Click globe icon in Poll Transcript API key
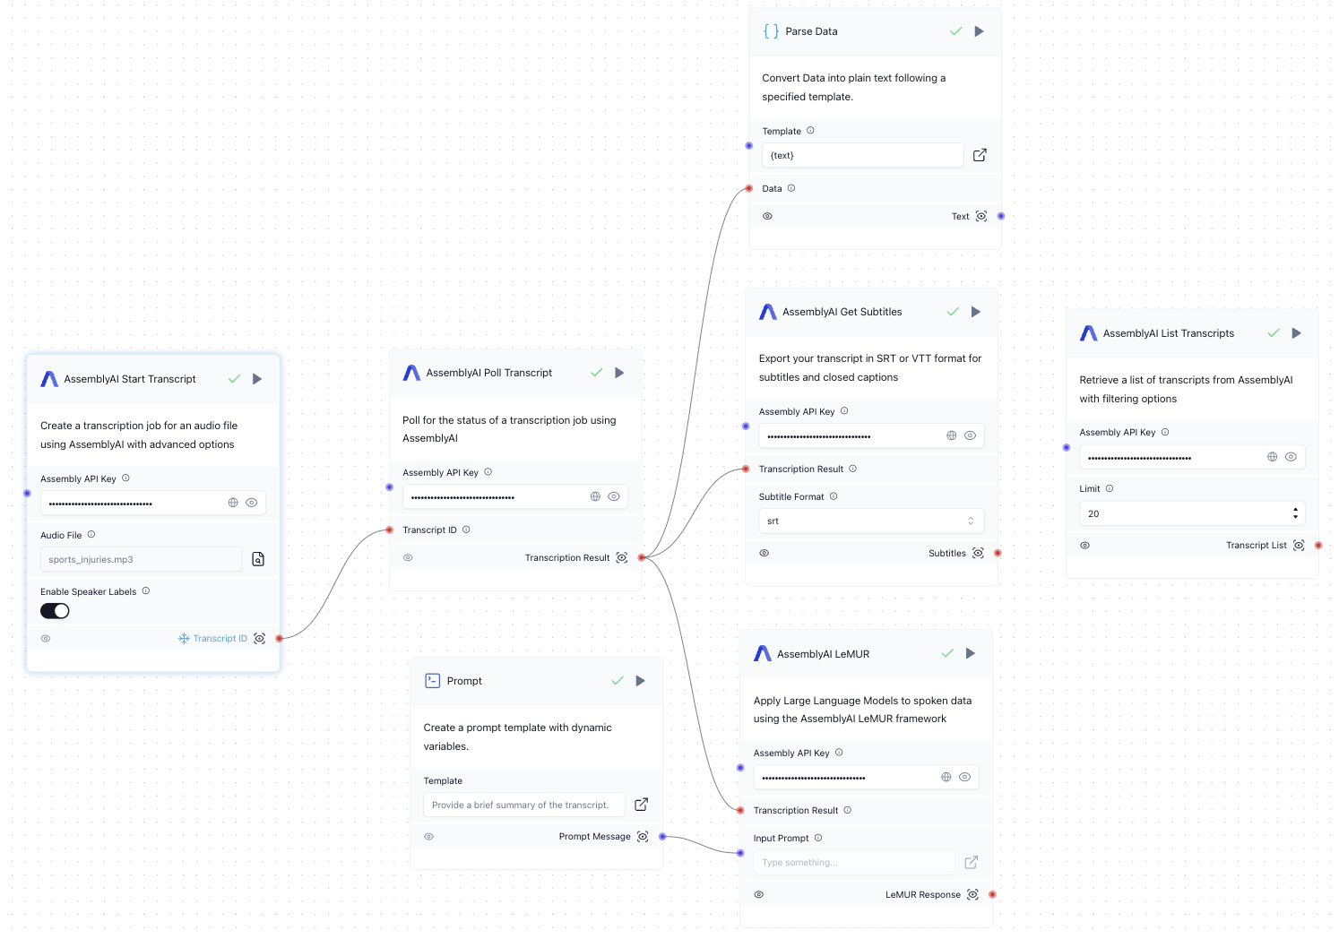The height and width of the screenshot is (939, 1339). tap(595, 496)
